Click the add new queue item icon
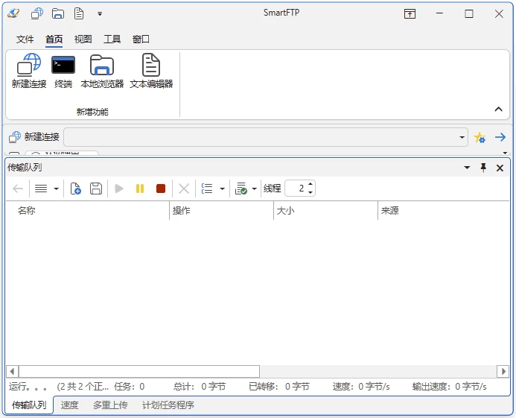Image resolution: width=516 pixels, height=418 pixels. tap(76, 189)
